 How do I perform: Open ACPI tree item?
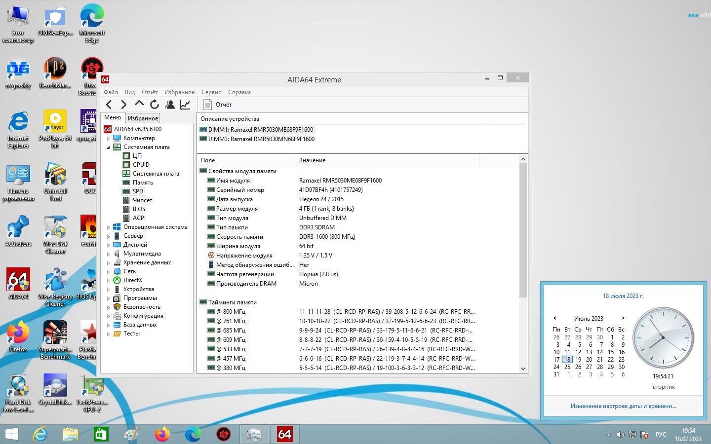tap(139, 218)
